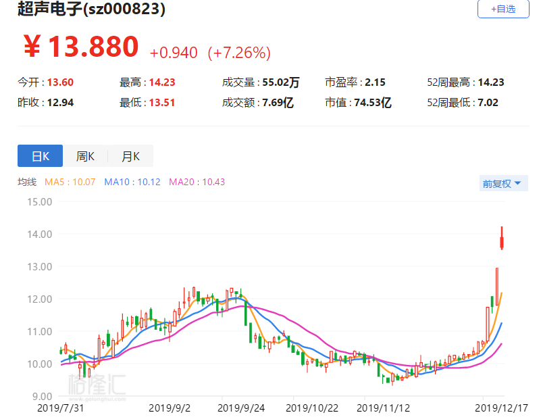Click the 13.00 price axis label

coord(40,267)
